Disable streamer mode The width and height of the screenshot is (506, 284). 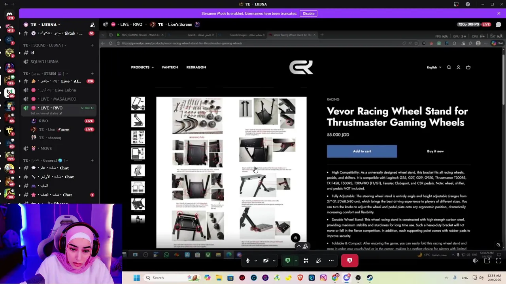(x=308, y=13)
